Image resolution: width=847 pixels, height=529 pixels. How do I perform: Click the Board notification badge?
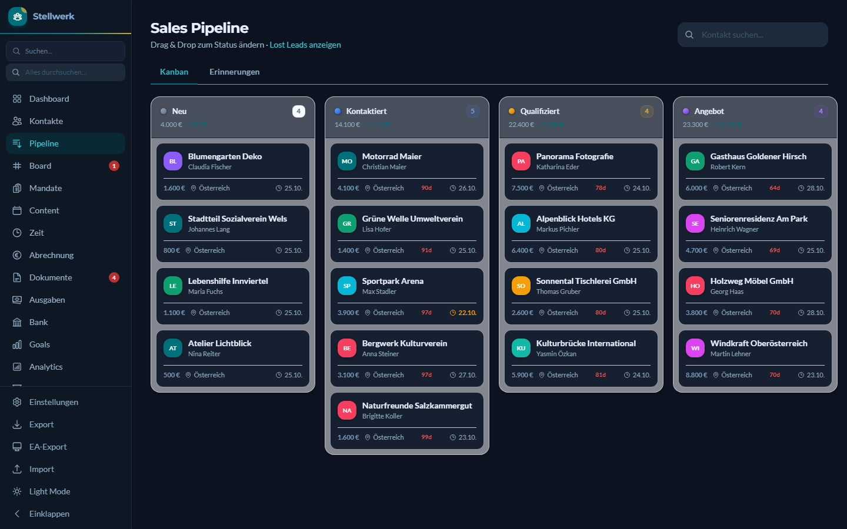point(114,166)
